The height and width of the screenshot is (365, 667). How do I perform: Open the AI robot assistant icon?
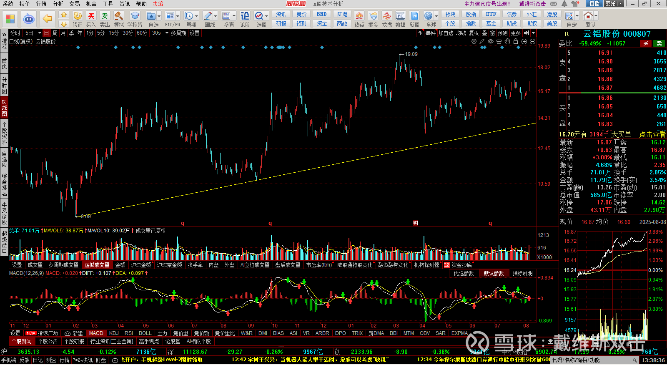pos(29,19)
